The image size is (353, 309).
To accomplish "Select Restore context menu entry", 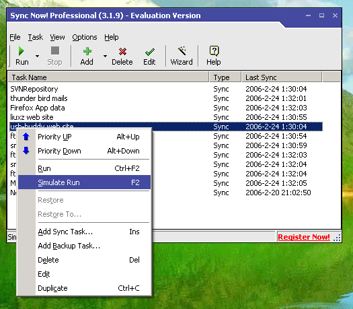I will pyautogui.click(x=85, y=200).
